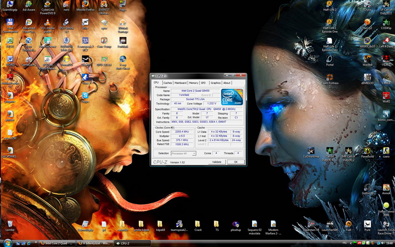Open the Wanted game shortcut

point(367,61)
